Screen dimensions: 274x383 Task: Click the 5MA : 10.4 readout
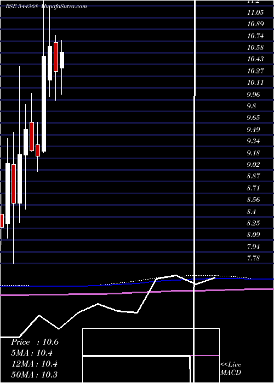coord(32,353)
